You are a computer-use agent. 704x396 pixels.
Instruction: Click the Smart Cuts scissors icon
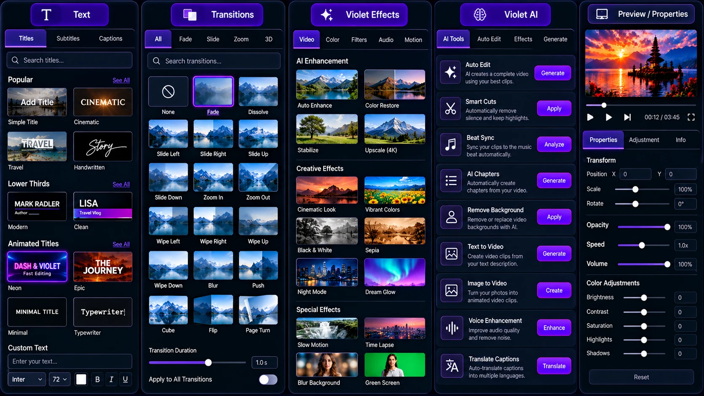[x=451, y=109]
